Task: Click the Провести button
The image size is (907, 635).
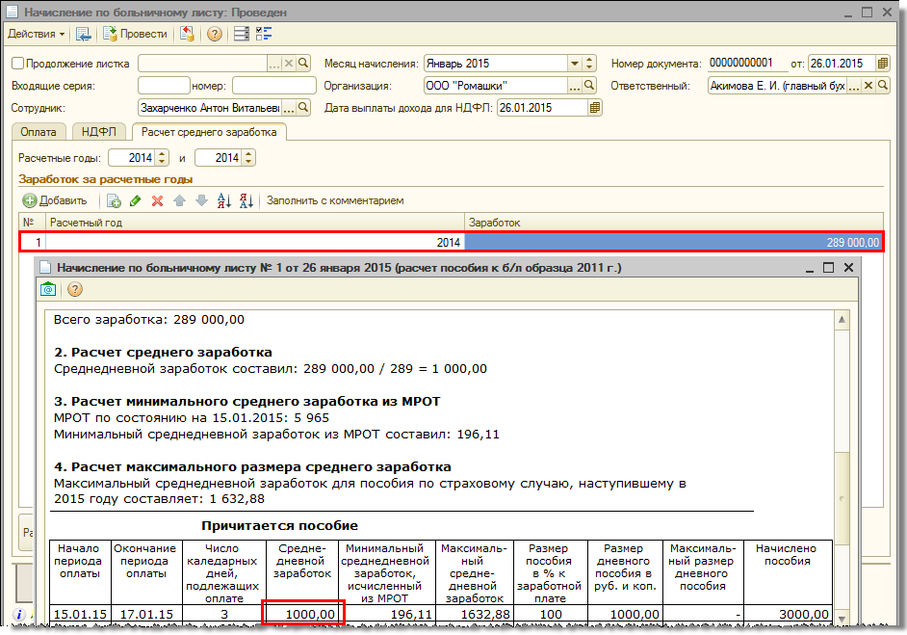Action: 135,34
